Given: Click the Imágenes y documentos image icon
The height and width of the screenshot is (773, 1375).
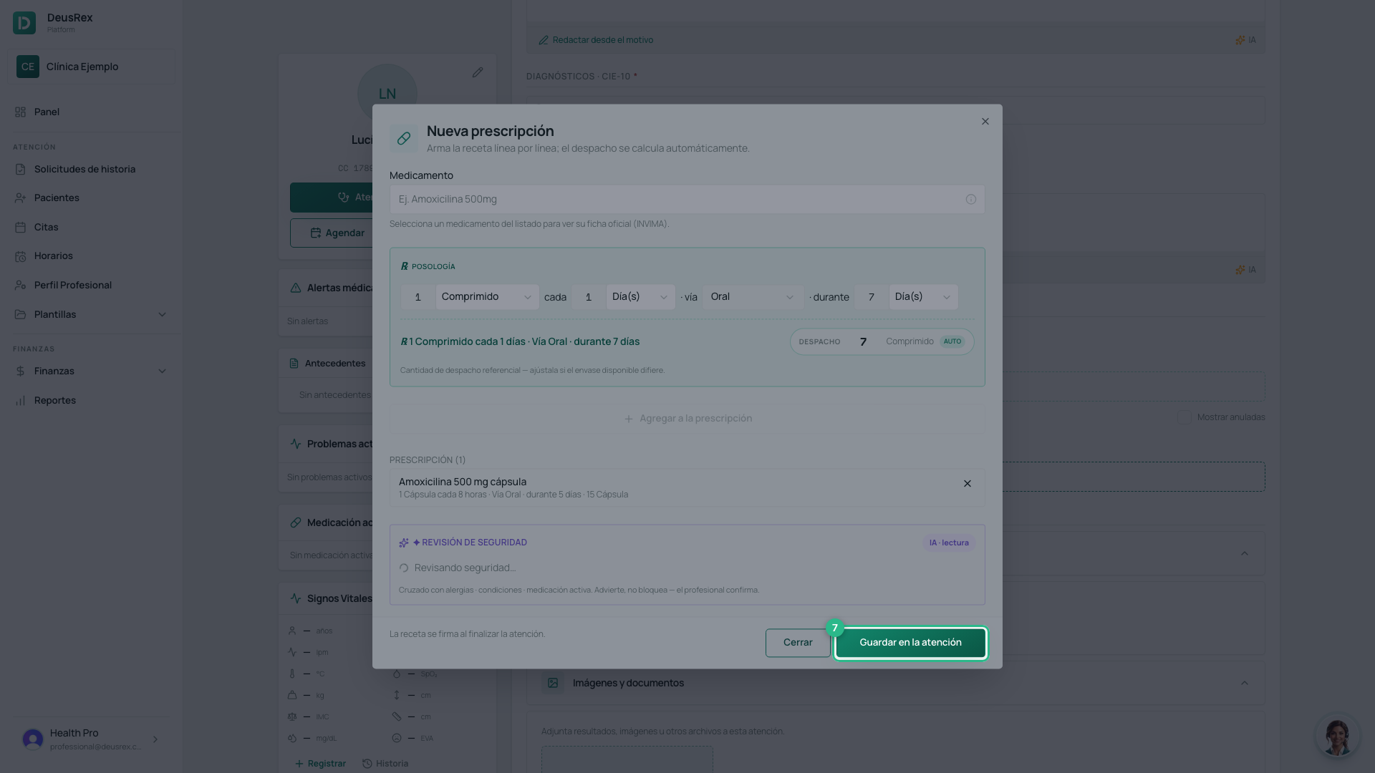Looking at the screenshot, I should (x=553, y=683).
